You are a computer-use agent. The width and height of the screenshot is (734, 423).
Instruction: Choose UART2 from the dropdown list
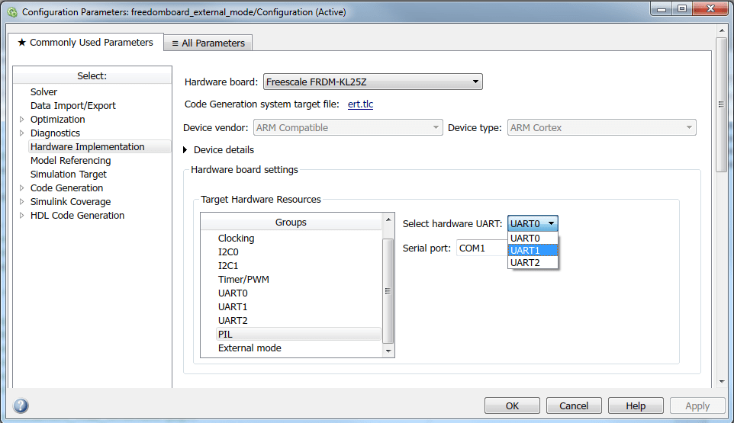click(x=533, y=262)
